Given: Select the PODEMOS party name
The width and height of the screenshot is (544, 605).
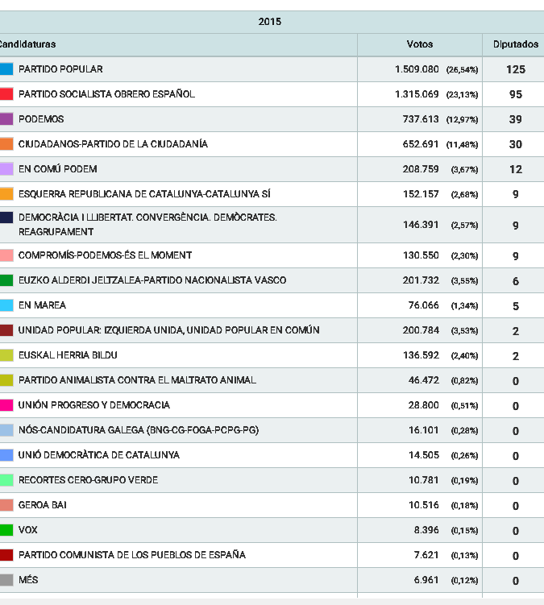Looking at the screenshot, I should click(x=41, y=119).
